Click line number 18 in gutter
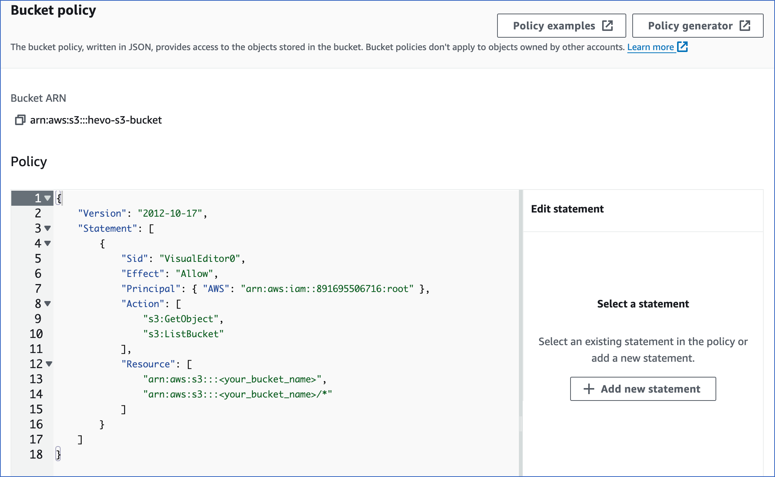Viewport: 775px width, 477px height. pyautogui.click(x=36, y=454)
